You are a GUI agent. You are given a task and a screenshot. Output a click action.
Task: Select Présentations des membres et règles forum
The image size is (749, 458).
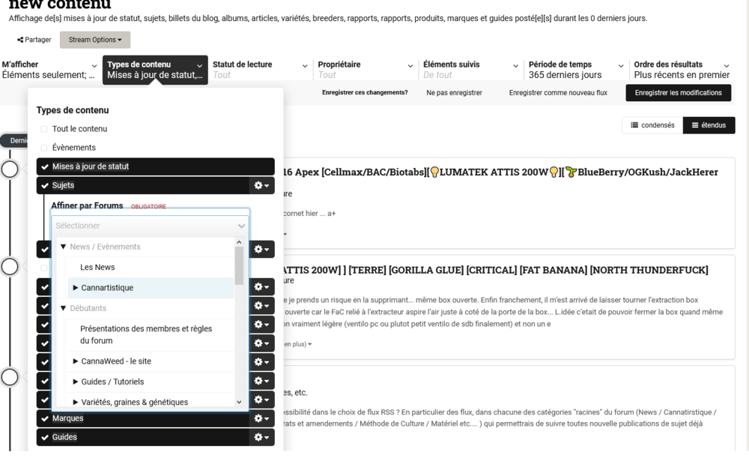pos(146,334)
